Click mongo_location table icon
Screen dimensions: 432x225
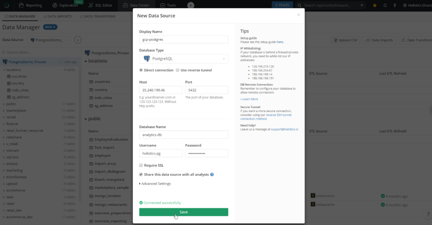[x=91, y=196]
